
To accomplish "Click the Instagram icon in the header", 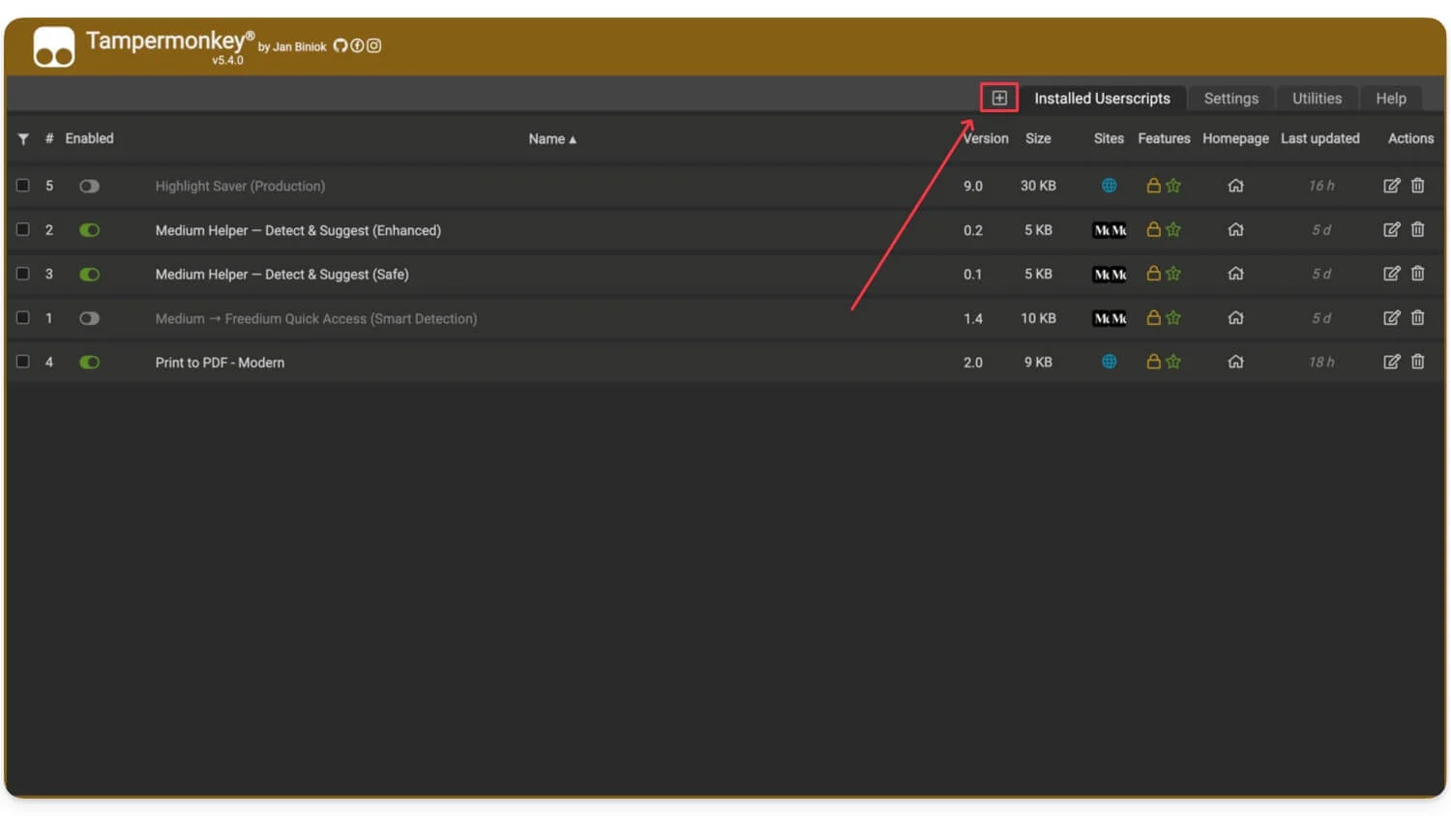I will click(374, 45).
